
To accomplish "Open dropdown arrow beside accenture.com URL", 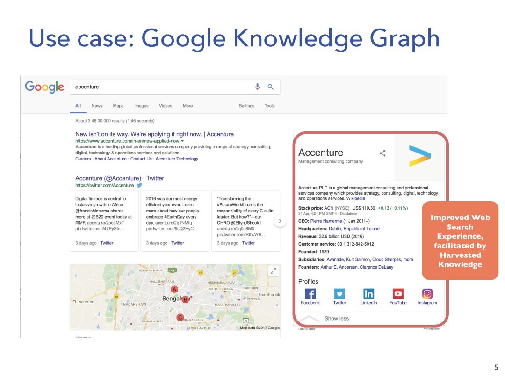I will (x=183, y=141).
